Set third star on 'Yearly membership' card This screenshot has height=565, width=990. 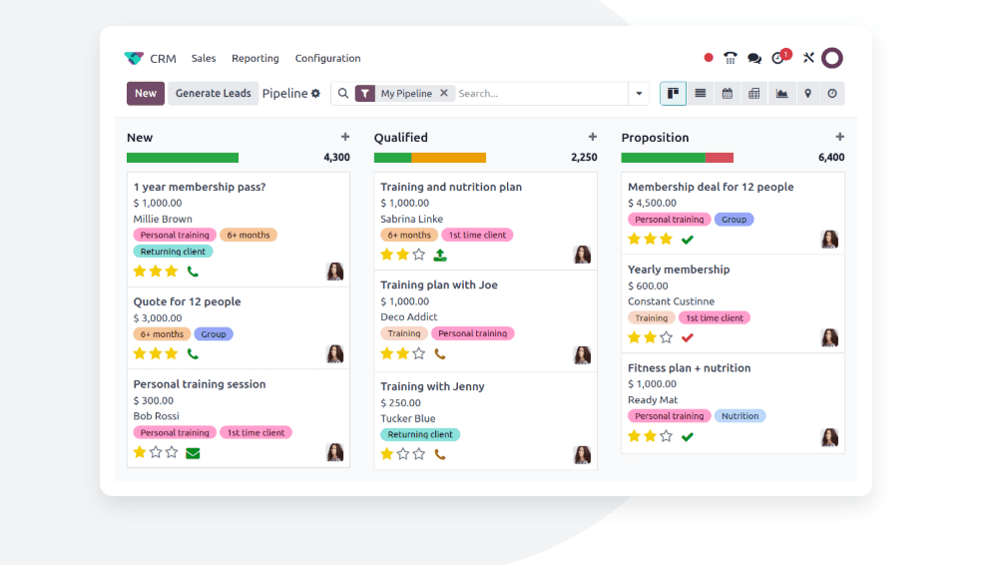[x=666, y=337]
